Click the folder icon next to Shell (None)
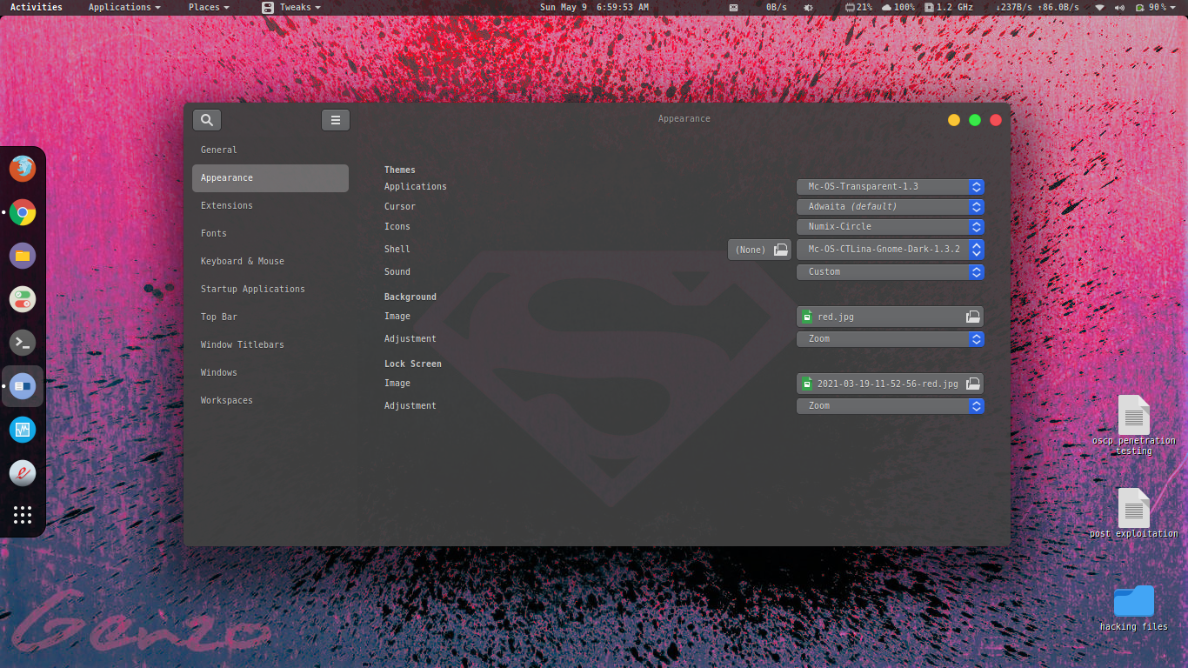Screen dimensions: 1188x668 point(781,250)
